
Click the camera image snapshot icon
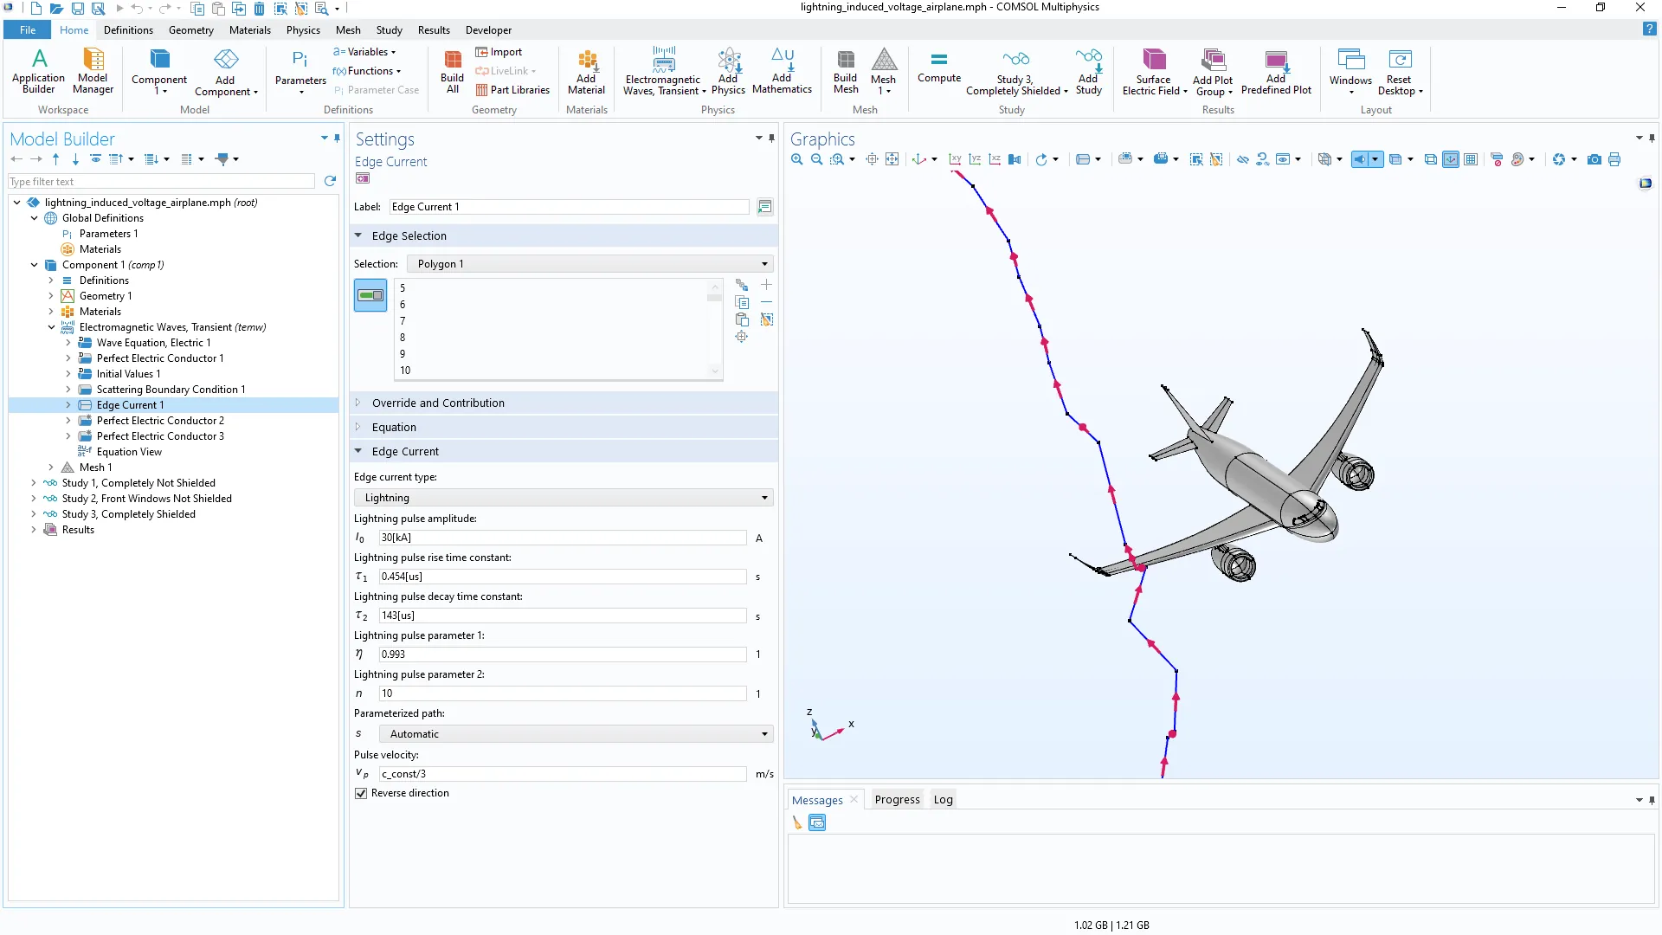click(x=1594, y=159)
